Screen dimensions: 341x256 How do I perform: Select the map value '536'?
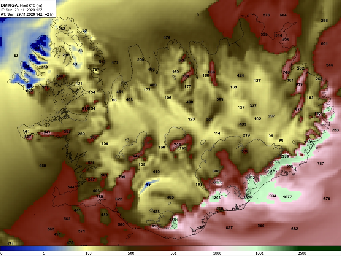point(245,151)
